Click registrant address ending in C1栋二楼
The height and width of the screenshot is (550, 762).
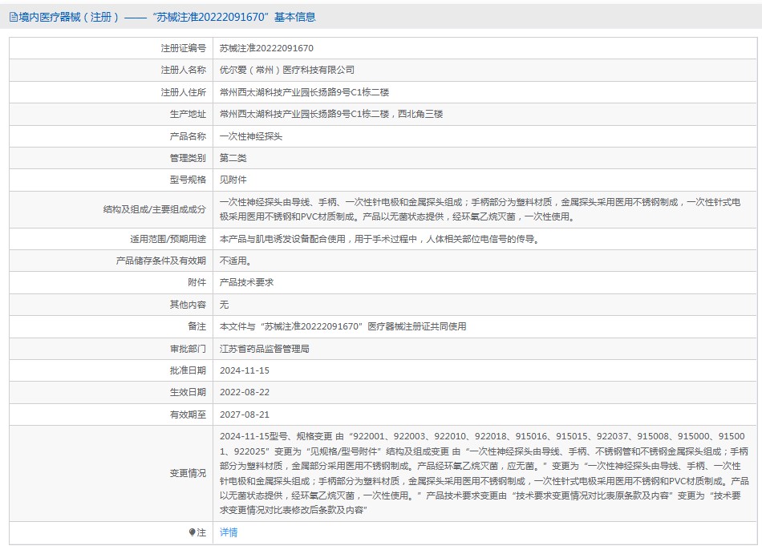304,92
